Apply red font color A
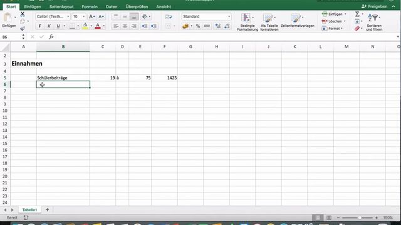 pos(98,26)
